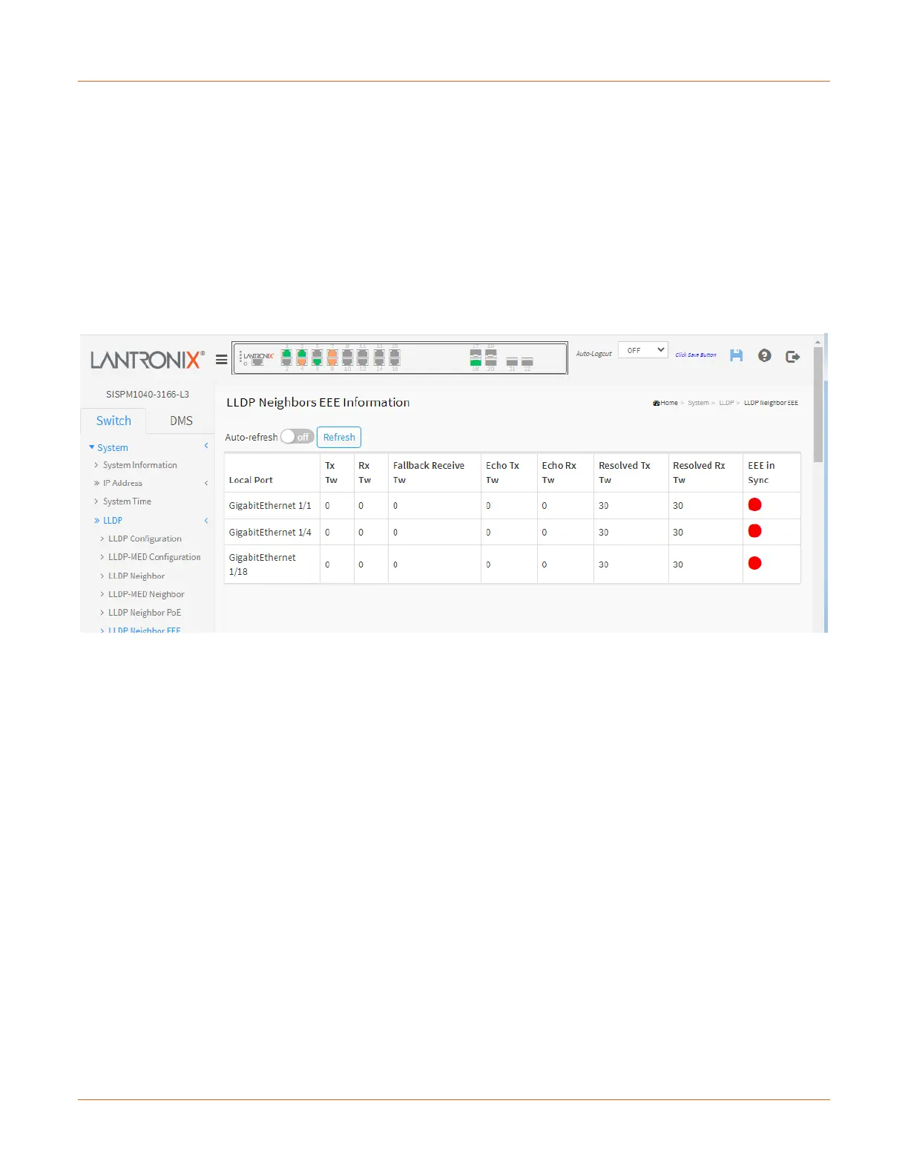Click the red EEE sync indicator for GigabitEthernet 1/18

coord(755,563)
